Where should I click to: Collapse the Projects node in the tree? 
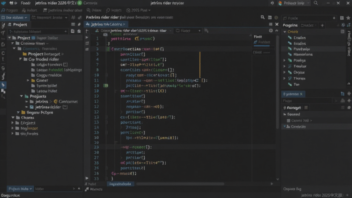point(21,96)
